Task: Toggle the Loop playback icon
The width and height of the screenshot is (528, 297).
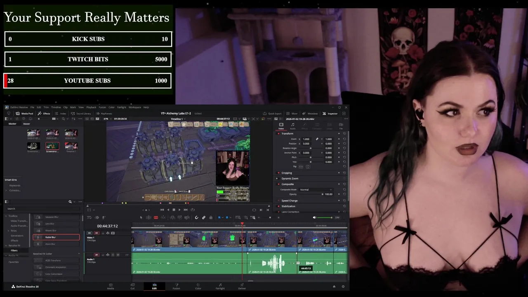Action: click(x=192, y=210)
